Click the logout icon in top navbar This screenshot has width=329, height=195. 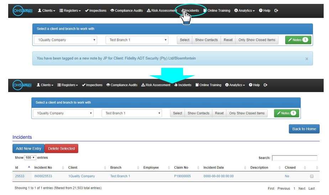tap(276, 10)
